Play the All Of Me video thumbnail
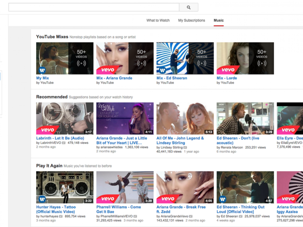This screenshot has width=303, height=227. pyautogui.click(x=185, y=118)
